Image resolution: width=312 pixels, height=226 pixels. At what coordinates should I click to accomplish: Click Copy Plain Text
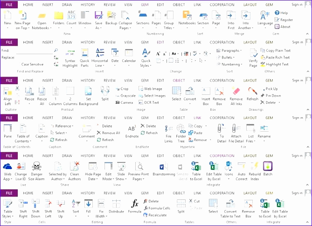coord(275,50)
